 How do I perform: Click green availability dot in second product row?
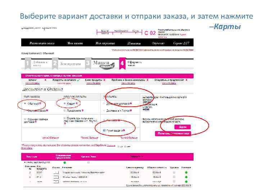tap(186, 177)
